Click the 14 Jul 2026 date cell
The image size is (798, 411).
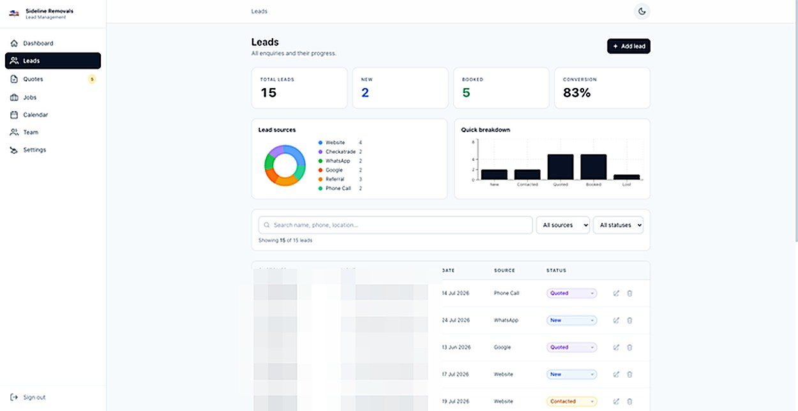click(456, 294)
